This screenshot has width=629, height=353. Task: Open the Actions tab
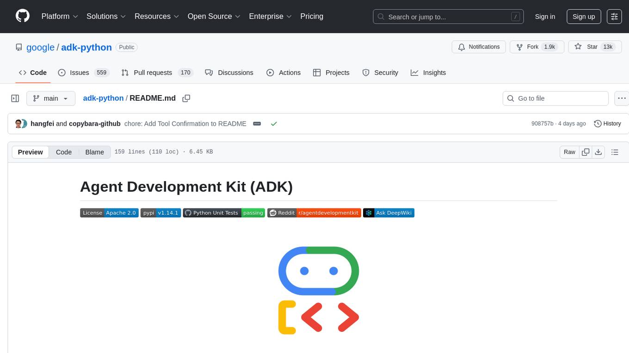[284, 73]
